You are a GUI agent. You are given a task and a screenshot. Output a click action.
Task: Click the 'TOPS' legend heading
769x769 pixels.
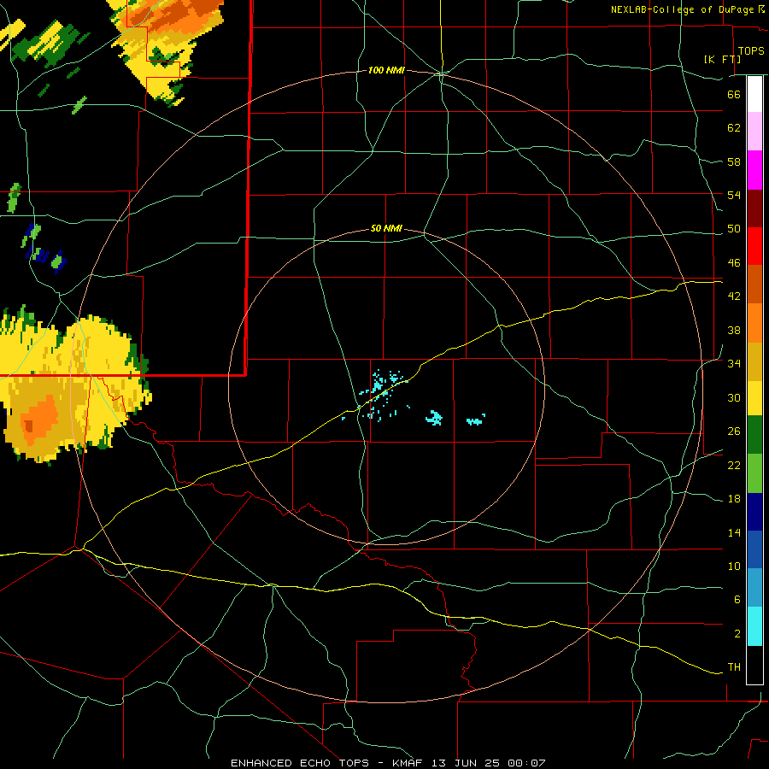point(751,51)
